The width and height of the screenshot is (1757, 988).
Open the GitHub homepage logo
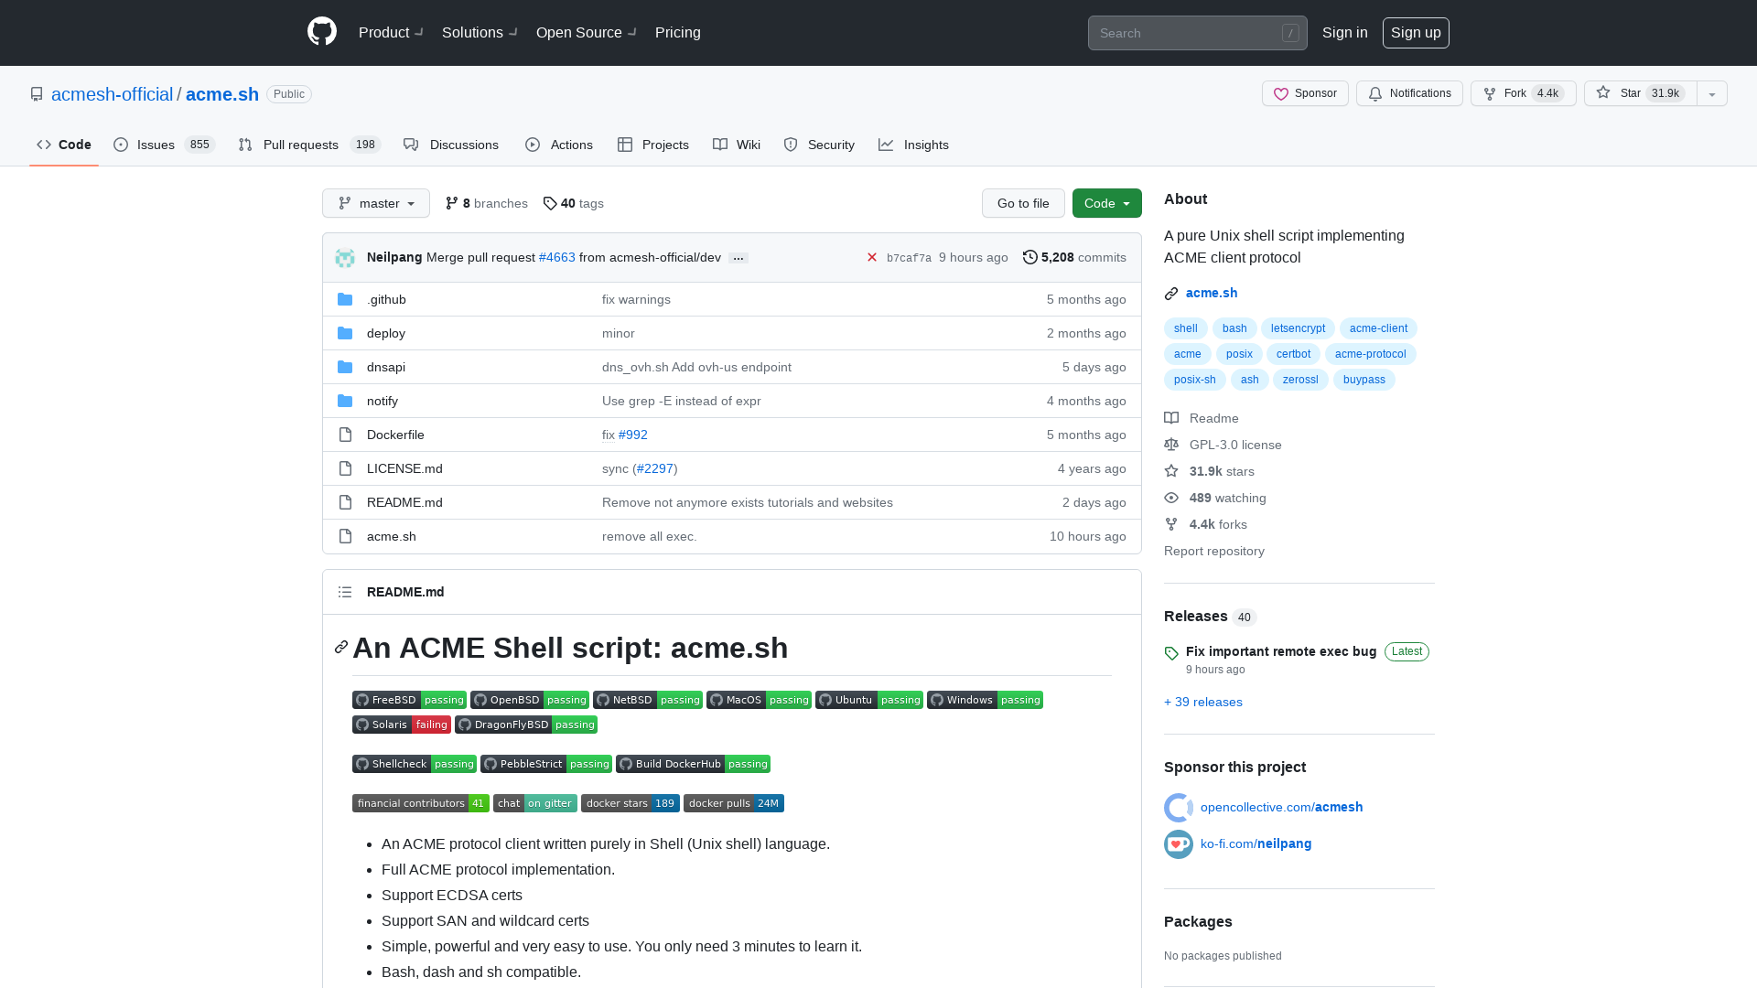[x=322, y=32]
